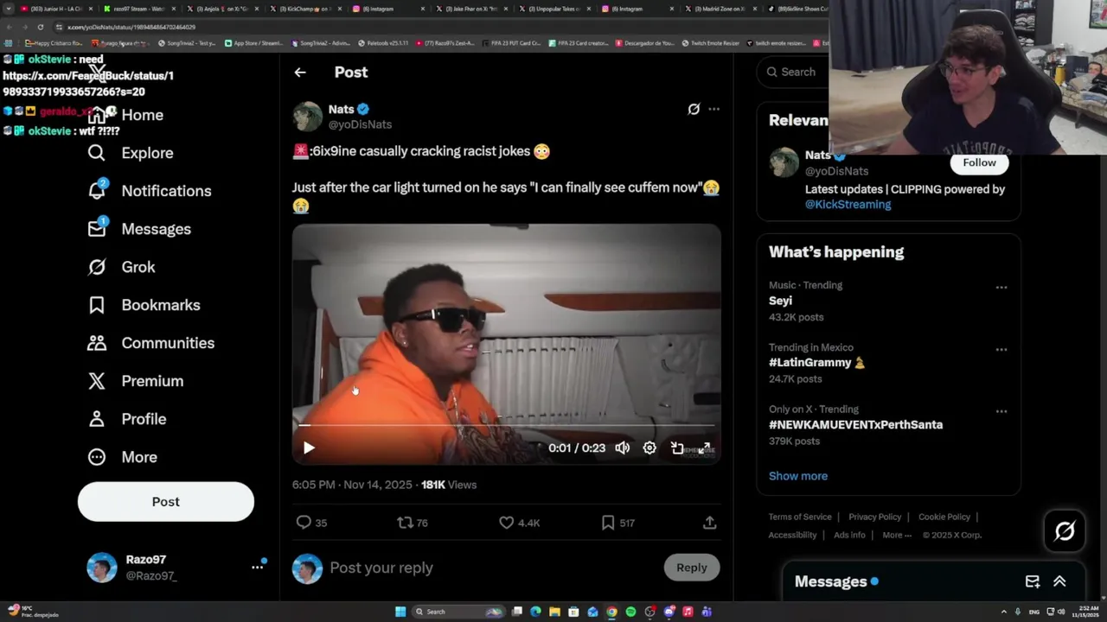Screen dimensions: 1107x622
Task: Toggle picture-in-picture on video
Action: [677, 447]
